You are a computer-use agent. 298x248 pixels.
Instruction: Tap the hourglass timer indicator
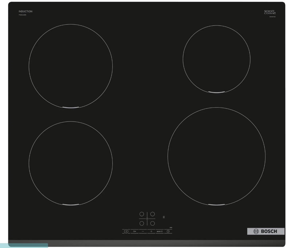[164, 217]
